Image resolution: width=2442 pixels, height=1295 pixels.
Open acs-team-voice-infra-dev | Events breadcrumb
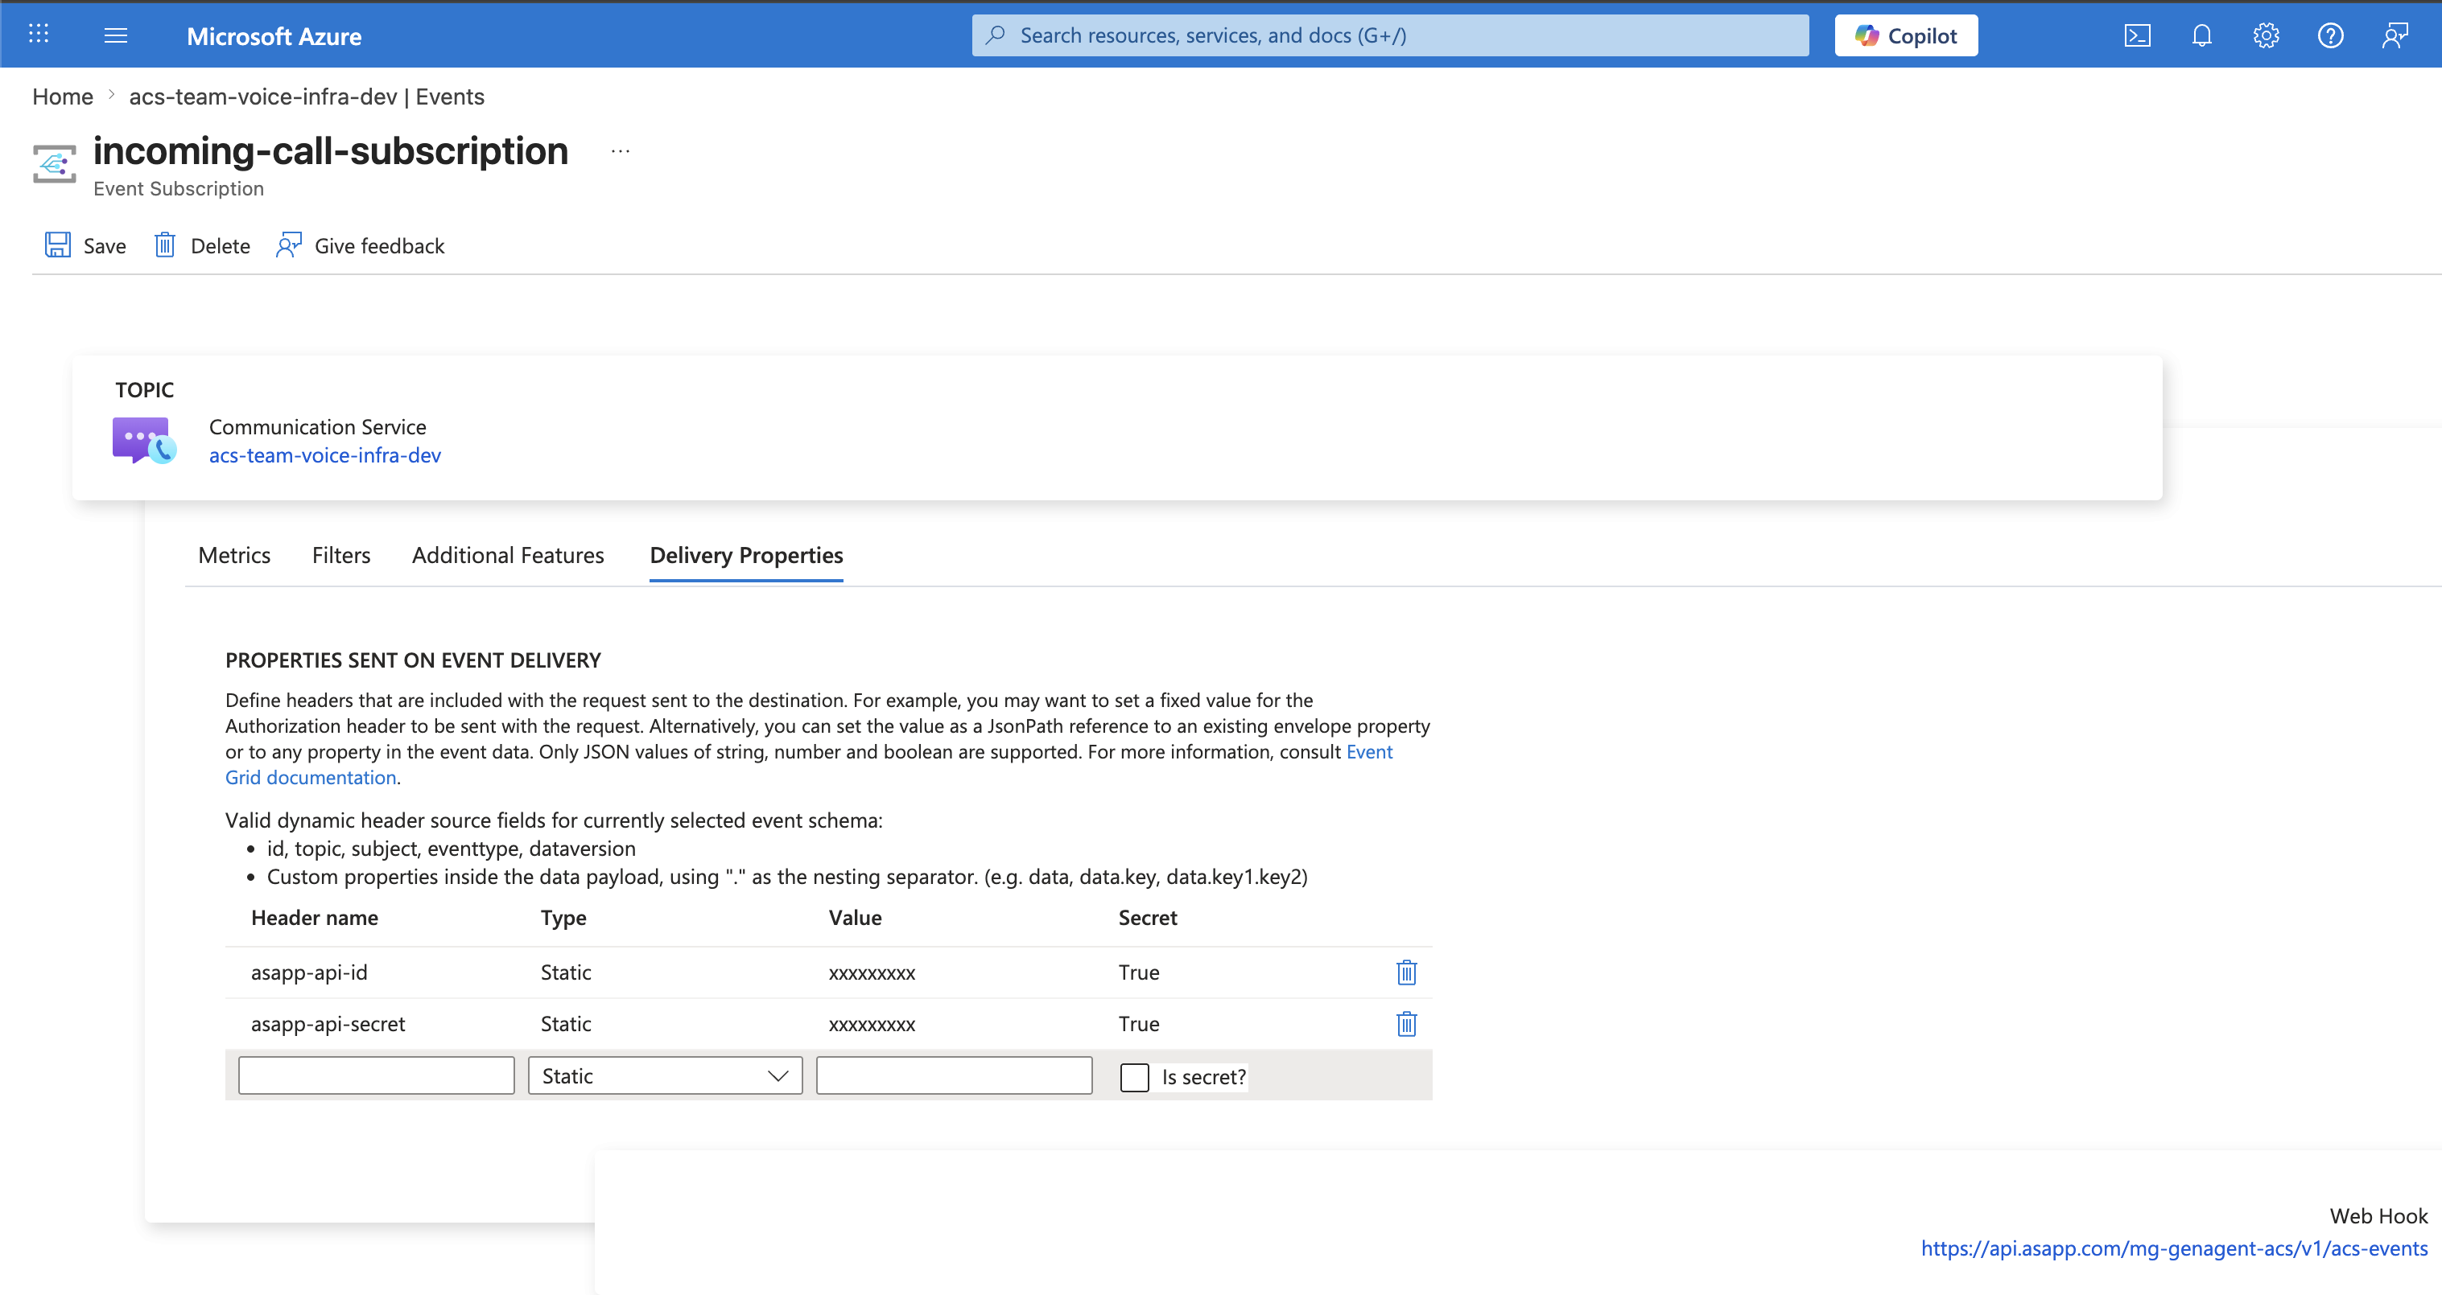306,97
